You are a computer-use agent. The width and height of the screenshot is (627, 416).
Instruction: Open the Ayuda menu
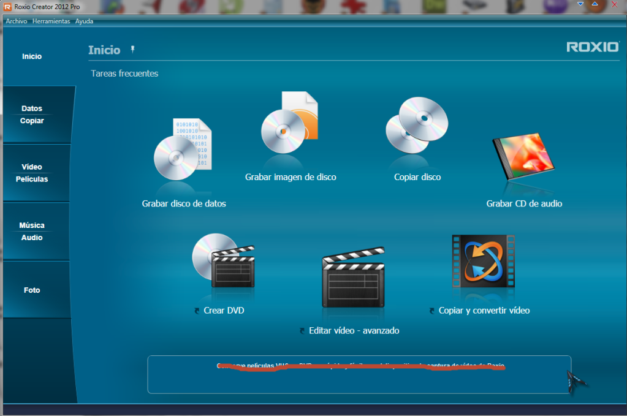[84, 21]
